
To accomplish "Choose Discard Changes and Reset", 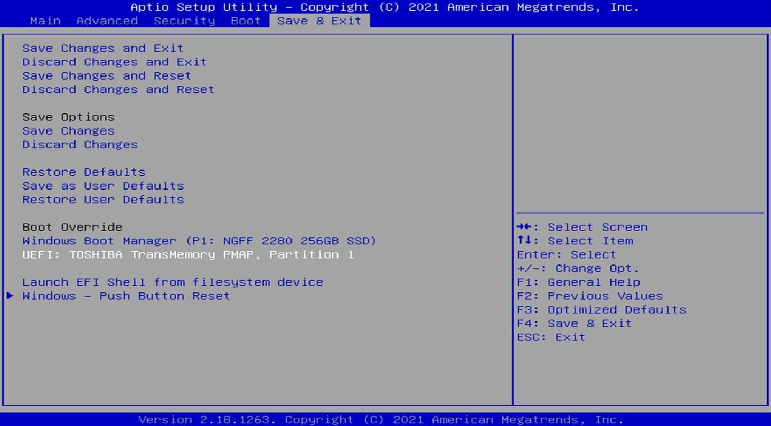I will 118,89.
